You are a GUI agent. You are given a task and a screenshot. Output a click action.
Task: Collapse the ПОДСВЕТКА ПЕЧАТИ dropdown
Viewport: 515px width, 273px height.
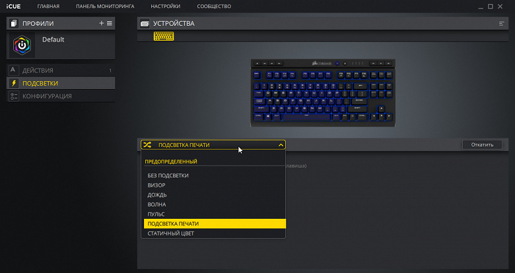click(213, 144)
